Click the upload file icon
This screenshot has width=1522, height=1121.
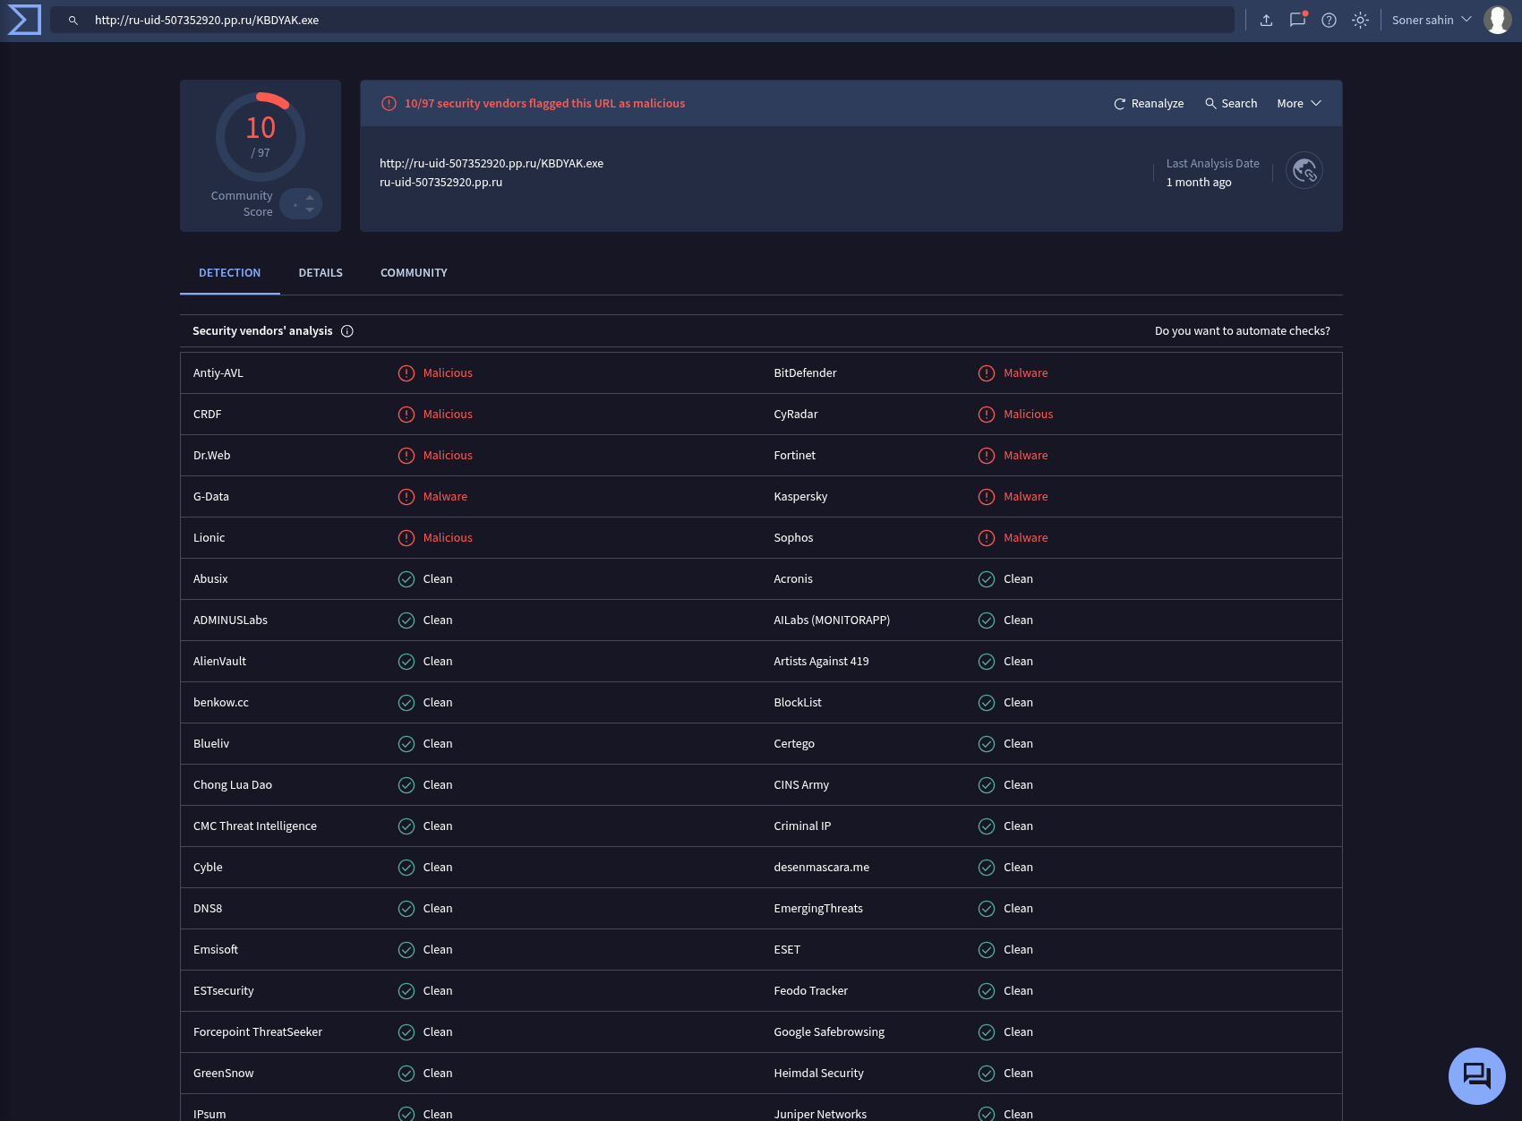pyautogui.click(x=1266, y=20)
